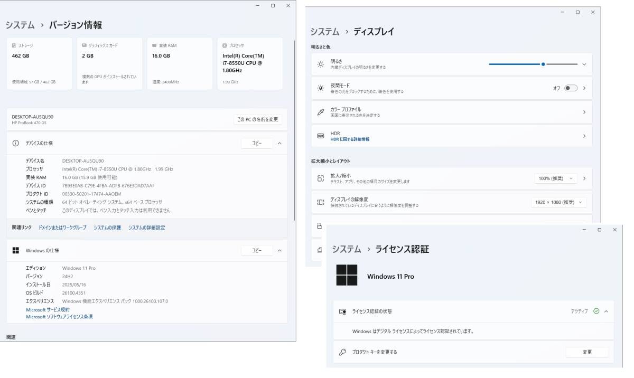This screenshot has height=378, width=634.
Task: Click 16.0 GB (15.9 GB 使用可能) RAM value
Action: (x=89, y=177)
